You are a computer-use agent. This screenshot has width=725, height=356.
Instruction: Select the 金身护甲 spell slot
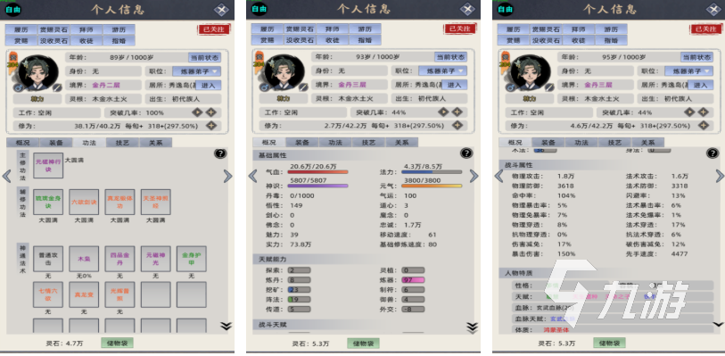(x=192, y=259)
